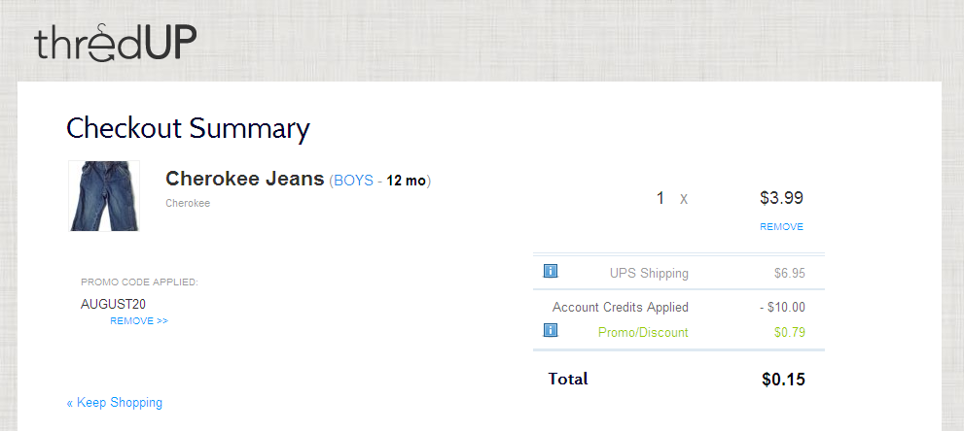
Task: Click the gray Cherokee brand text
Action: [x=188, y=204]
